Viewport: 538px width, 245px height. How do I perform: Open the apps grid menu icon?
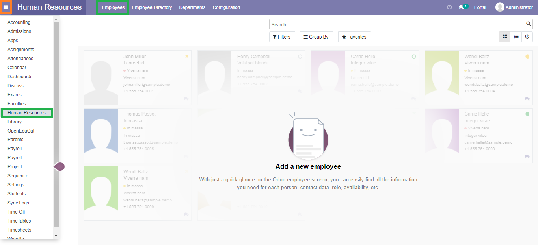pyautogui.click(x=6, y=7)
